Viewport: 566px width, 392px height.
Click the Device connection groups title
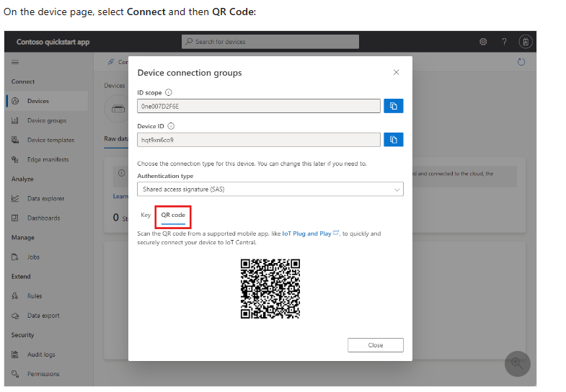pos(190,73)
